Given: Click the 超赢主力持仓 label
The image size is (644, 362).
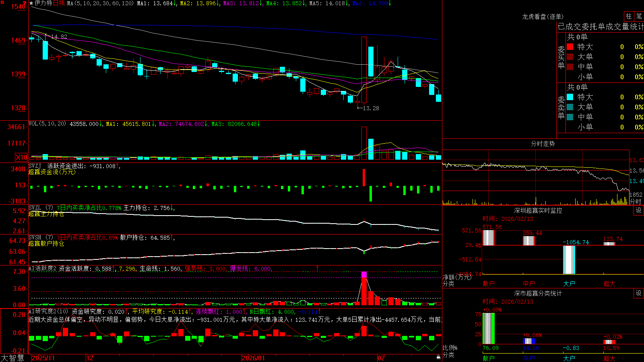Looking at the screenshot, I should pos(46,214).
